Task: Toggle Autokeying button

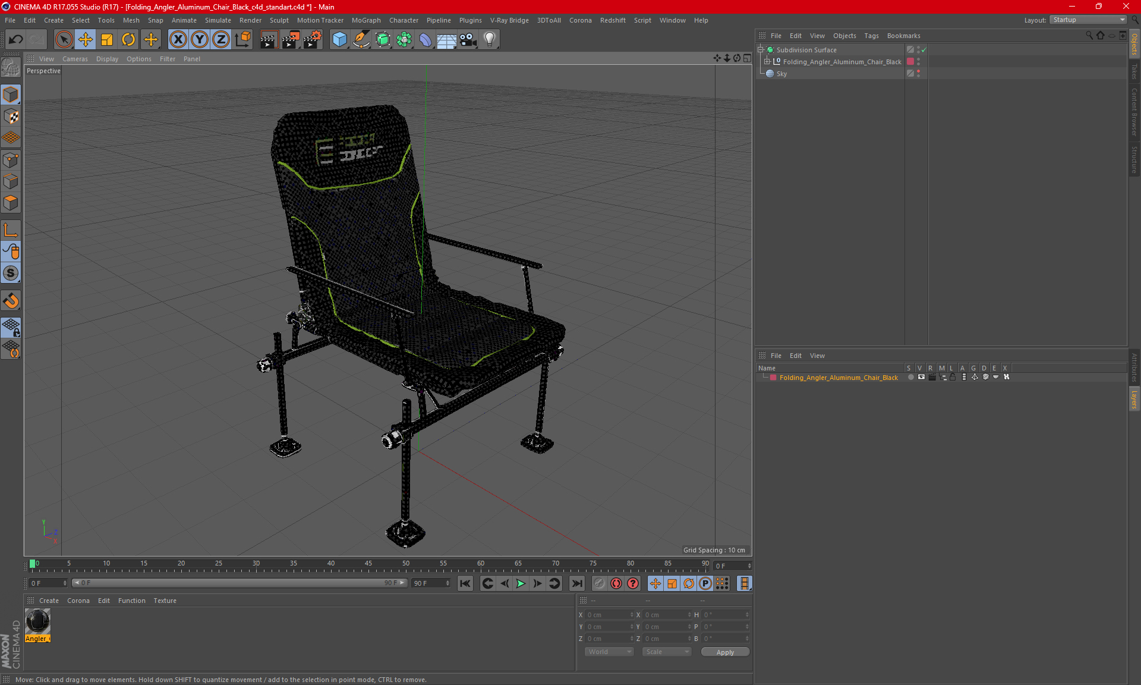Action: pos(616,583)
